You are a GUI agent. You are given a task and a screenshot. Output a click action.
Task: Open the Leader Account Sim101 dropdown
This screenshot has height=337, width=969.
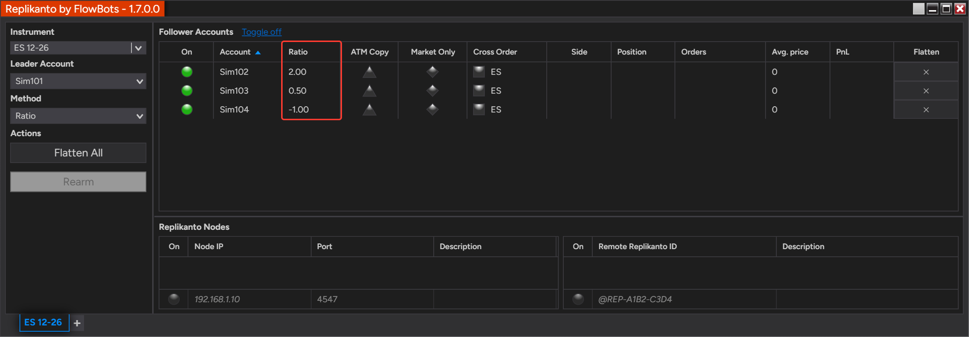[78, 81]
